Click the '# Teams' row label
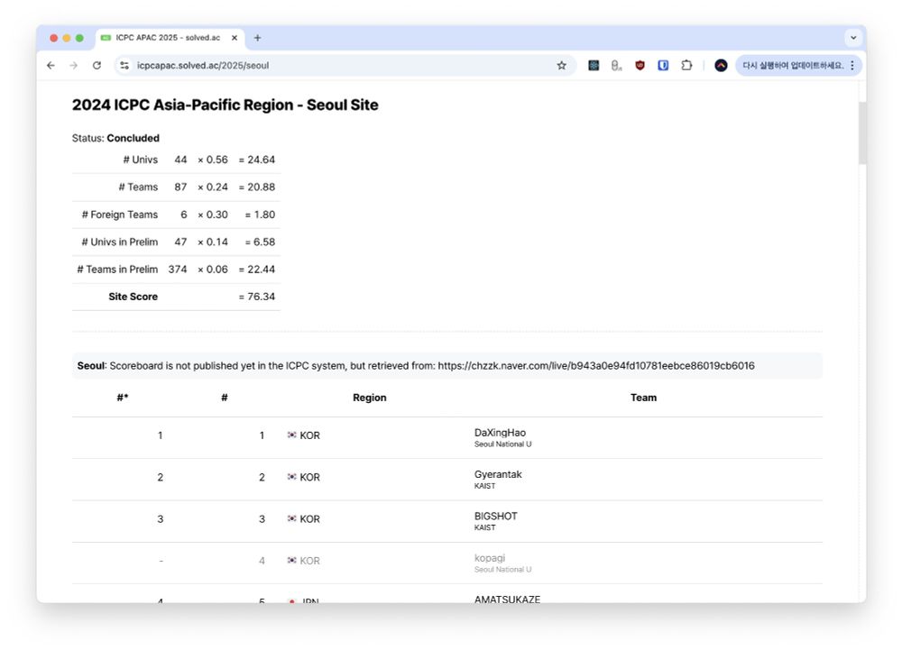Viewport: 902px width, 650px height. [138, 187]
